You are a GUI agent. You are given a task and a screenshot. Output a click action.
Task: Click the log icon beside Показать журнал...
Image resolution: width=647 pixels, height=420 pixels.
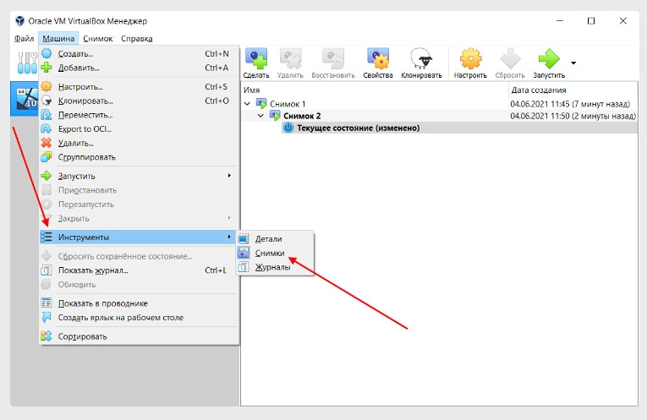pos(47,270)
